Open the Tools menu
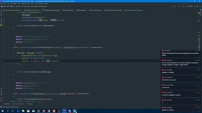202x113 pixels. pyautogui.click(x=33, y=3)
